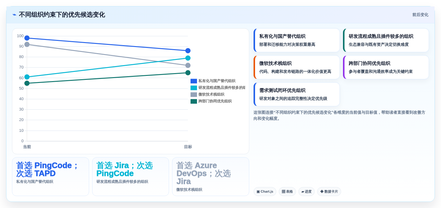Open the 私有化与国产替代组织 description card
Viewport: 441px width, 208px height.
pos(297,40)
